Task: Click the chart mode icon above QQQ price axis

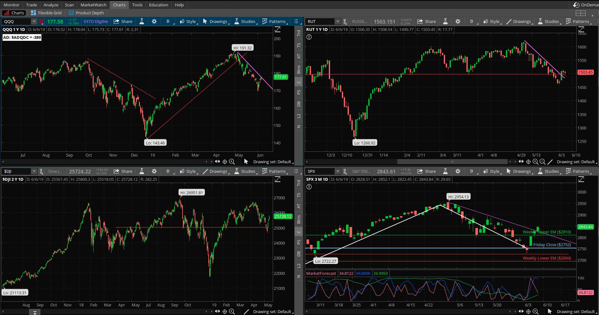Action: [x=278, y=29]
